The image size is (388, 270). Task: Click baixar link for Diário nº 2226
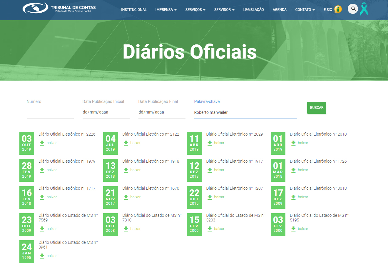(x=52, y=143)
